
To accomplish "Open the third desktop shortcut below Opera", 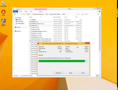I will (4, 22).
